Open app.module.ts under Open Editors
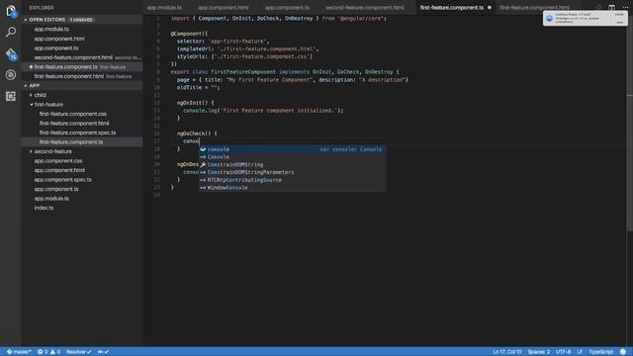Viewport: 633px width, 356px height. coord(81,29)
